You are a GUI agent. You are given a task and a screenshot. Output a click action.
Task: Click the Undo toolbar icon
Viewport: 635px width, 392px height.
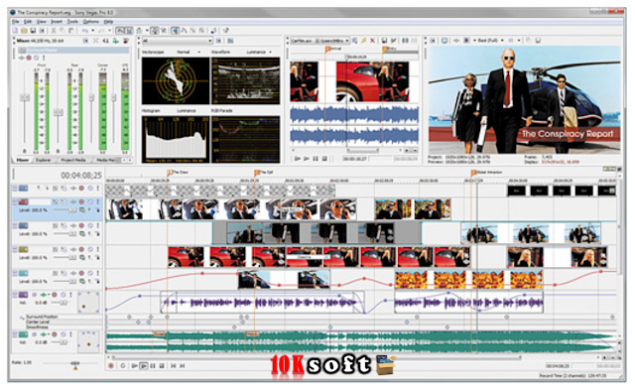click(85, 31)
